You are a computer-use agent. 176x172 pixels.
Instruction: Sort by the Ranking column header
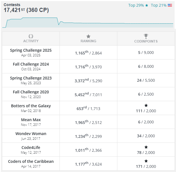click(88, 41)
